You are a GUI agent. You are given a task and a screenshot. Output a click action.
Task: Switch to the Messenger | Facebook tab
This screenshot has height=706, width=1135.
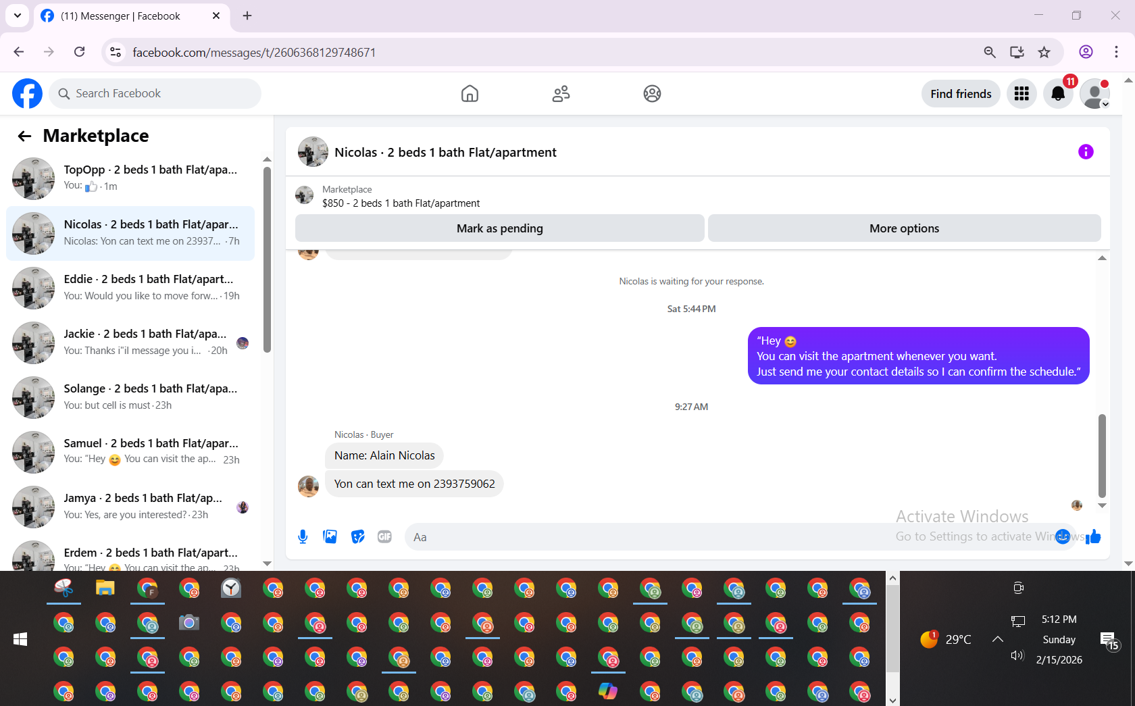(x=132, y=16)
